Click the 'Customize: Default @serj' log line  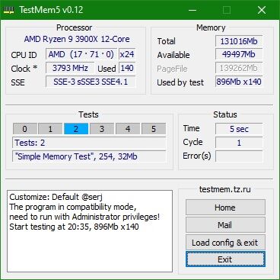click(x=56, y=197)
